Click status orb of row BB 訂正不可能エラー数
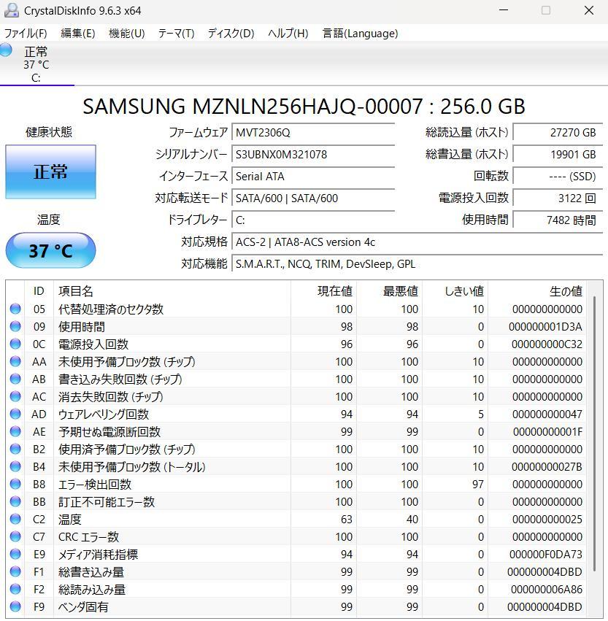The height and width of the screenshot is (621, 608). (x=15, y=501)
